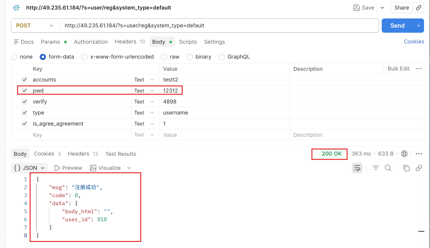Copy the response with the copy icon
This screenshot has height=248, width=430.
tap(406, 168)
